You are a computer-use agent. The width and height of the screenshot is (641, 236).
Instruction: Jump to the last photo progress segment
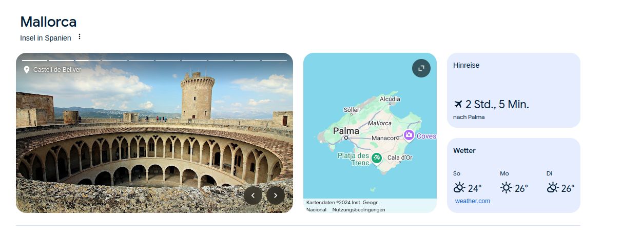[274, 61]
